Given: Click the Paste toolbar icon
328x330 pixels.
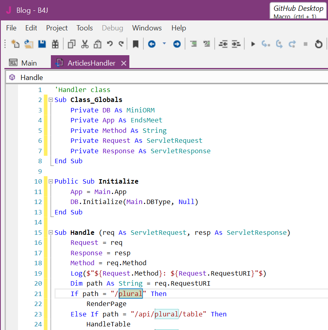Looking at the screenshot, I should 97,44.
